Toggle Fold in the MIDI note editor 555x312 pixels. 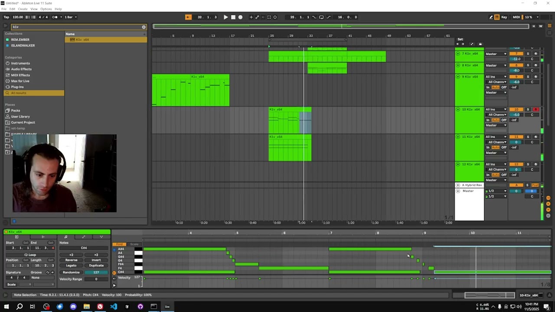click(120, 244)
